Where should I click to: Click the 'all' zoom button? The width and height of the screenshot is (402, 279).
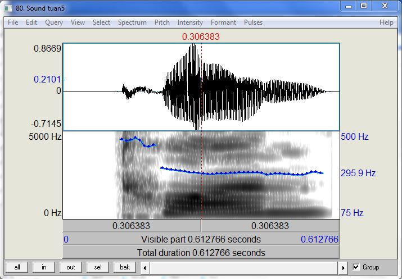point(17,267)
